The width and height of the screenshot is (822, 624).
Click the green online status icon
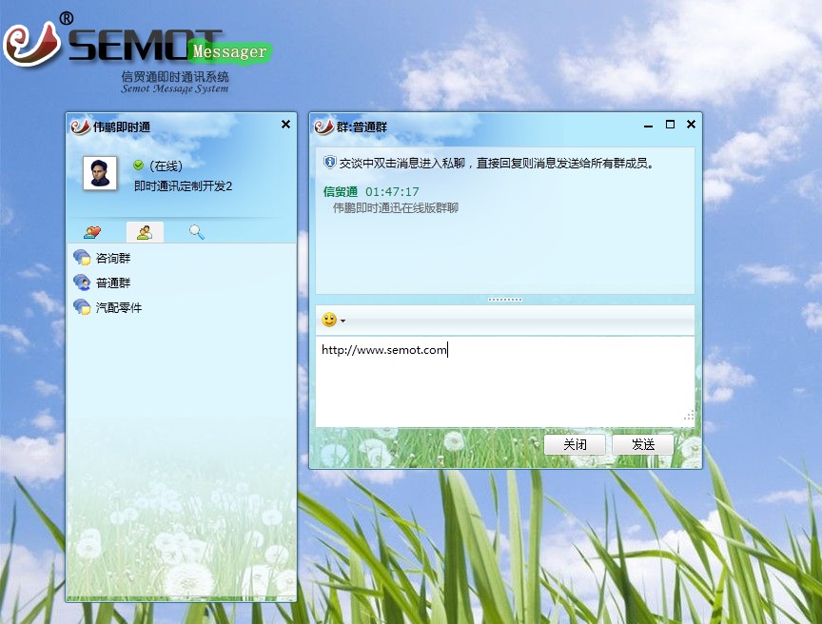click(x=138, y=166)
